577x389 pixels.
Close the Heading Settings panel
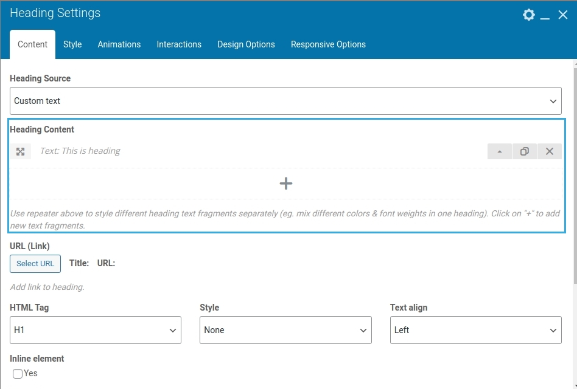(x=563, y=15)
